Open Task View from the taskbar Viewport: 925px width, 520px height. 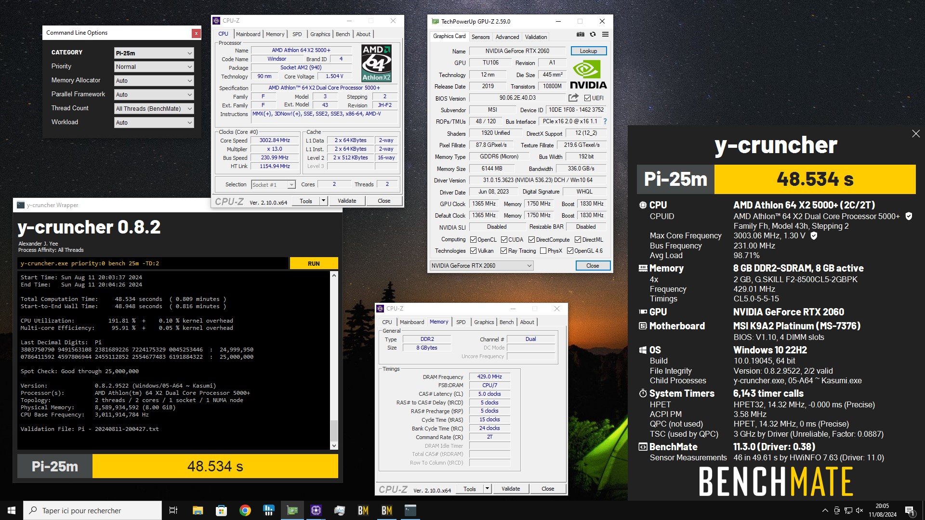tap(173, 510)
